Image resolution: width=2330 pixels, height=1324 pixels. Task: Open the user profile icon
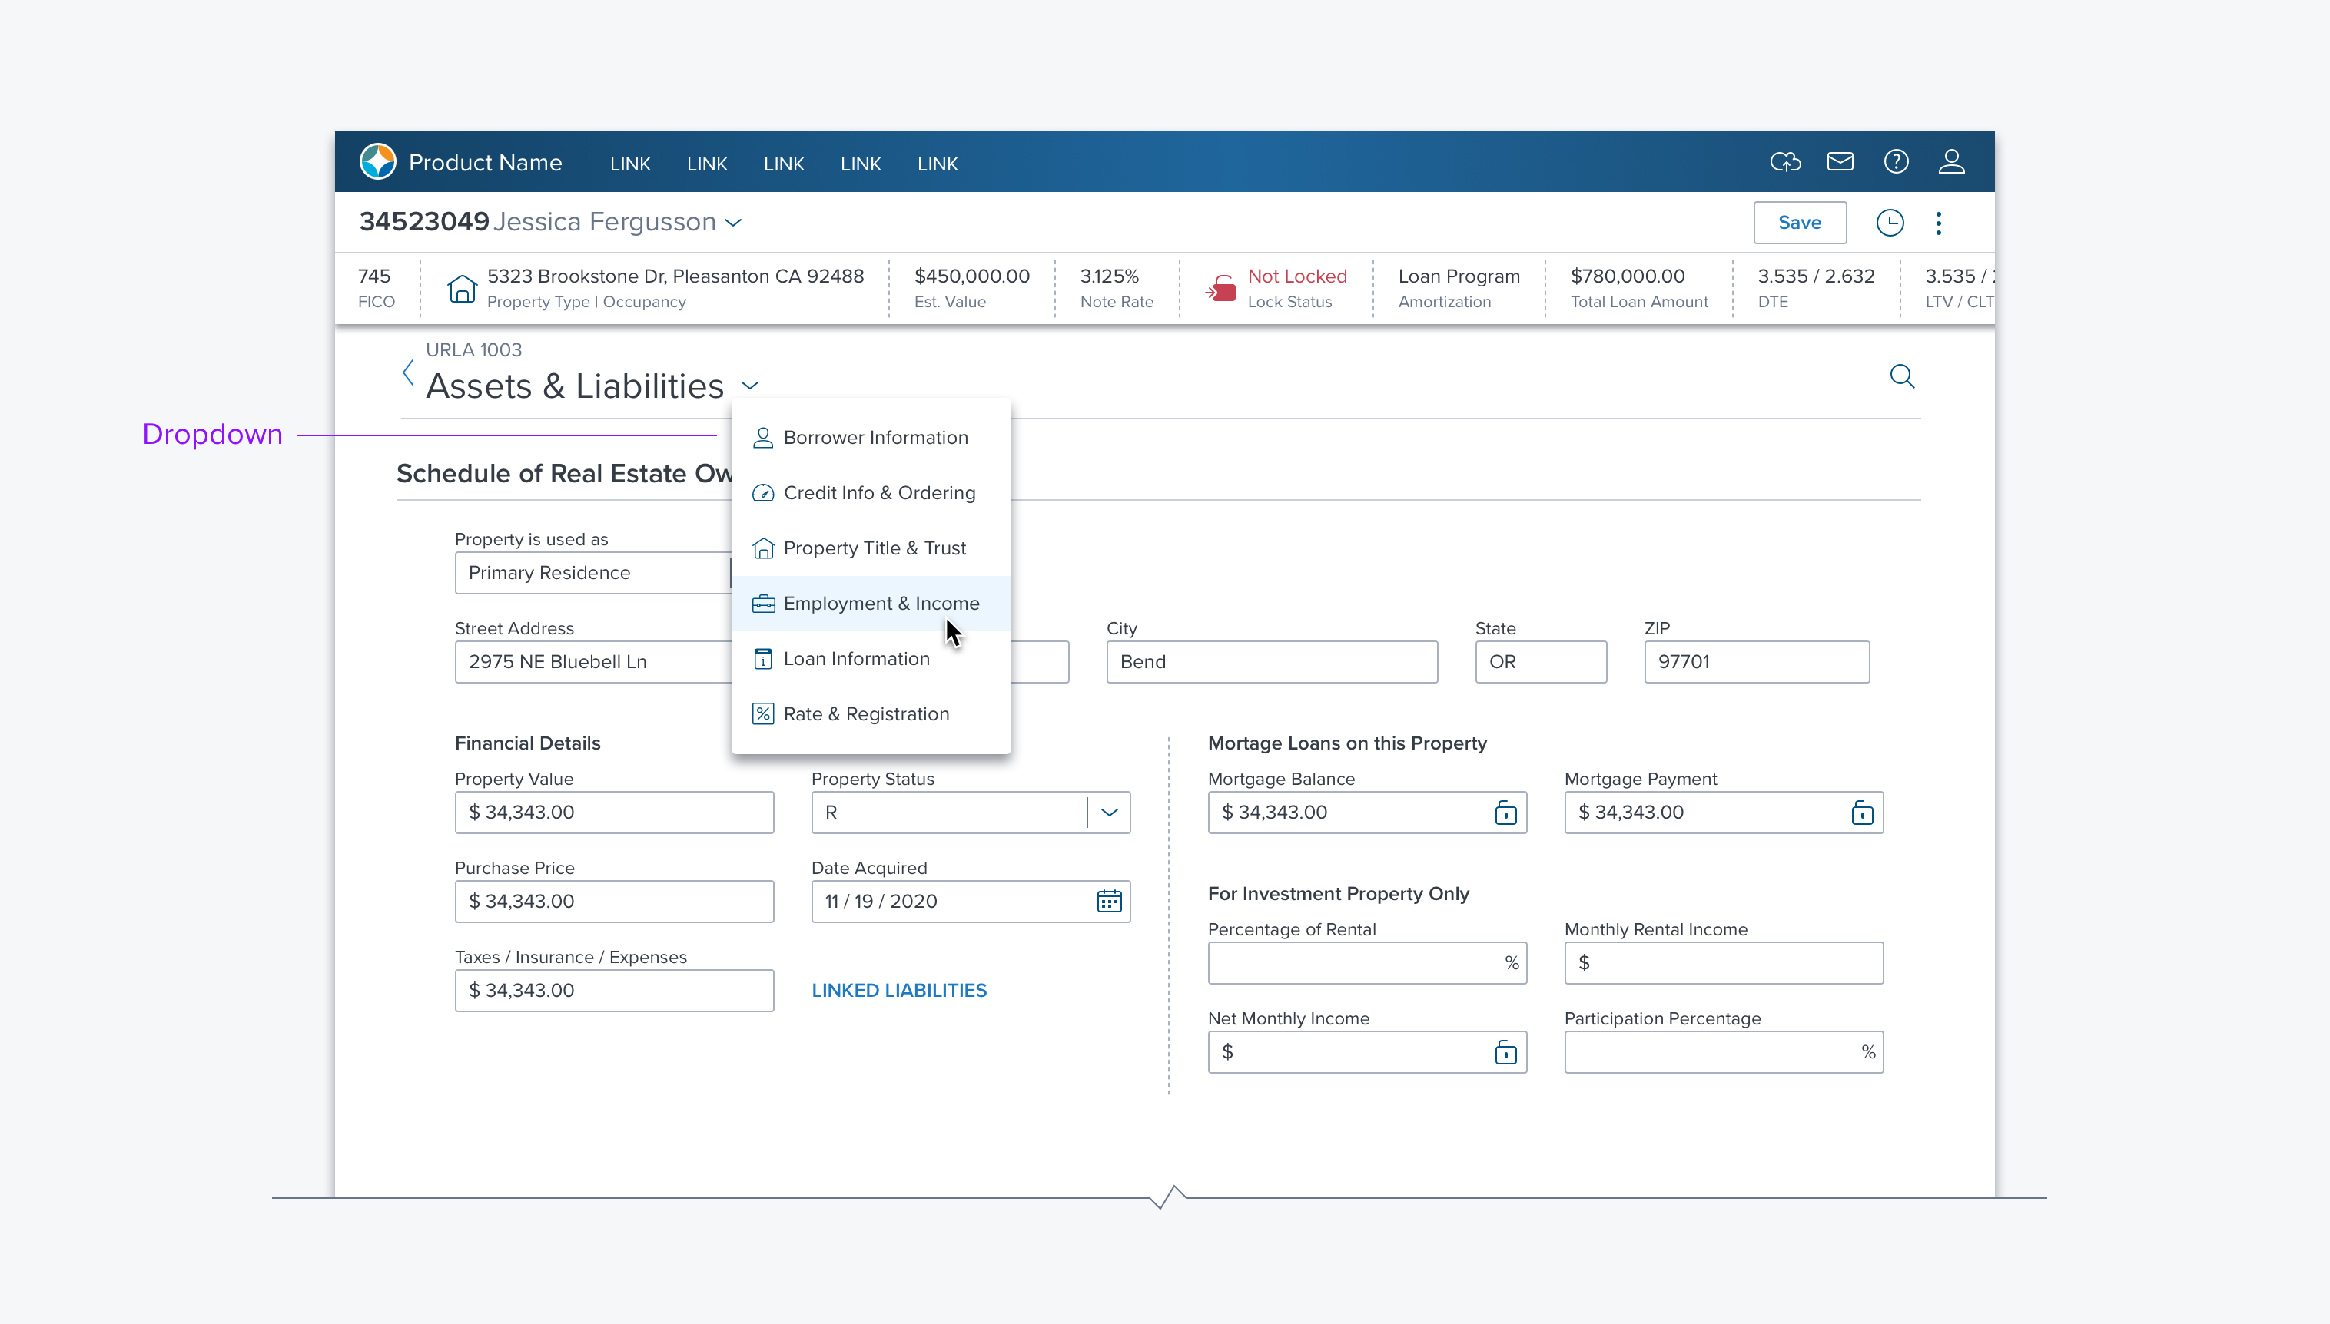coord(1950,162)
